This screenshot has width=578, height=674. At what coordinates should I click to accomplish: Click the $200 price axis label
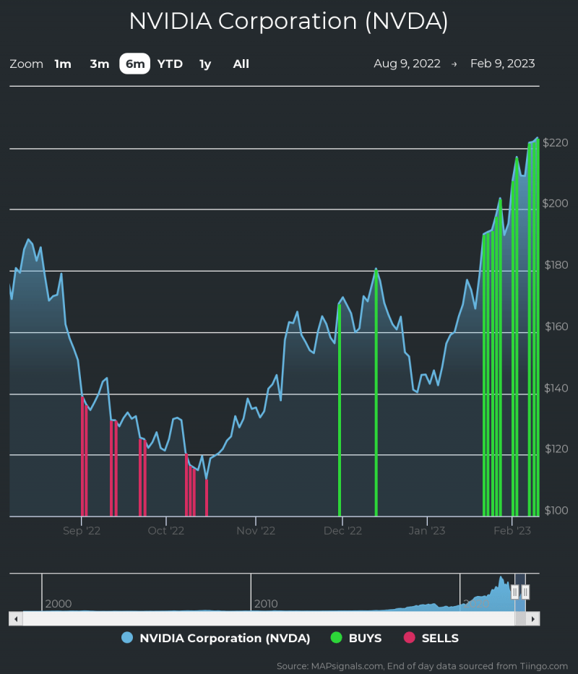coord(556,203)
